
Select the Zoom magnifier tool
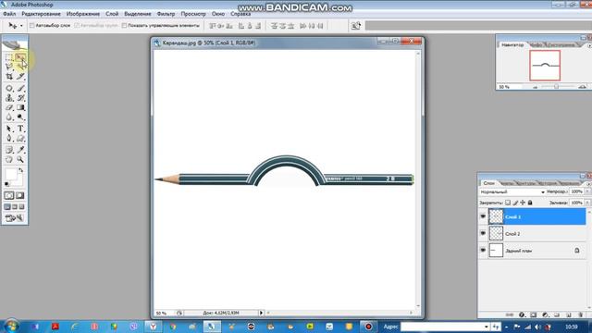tap(20, 159)
